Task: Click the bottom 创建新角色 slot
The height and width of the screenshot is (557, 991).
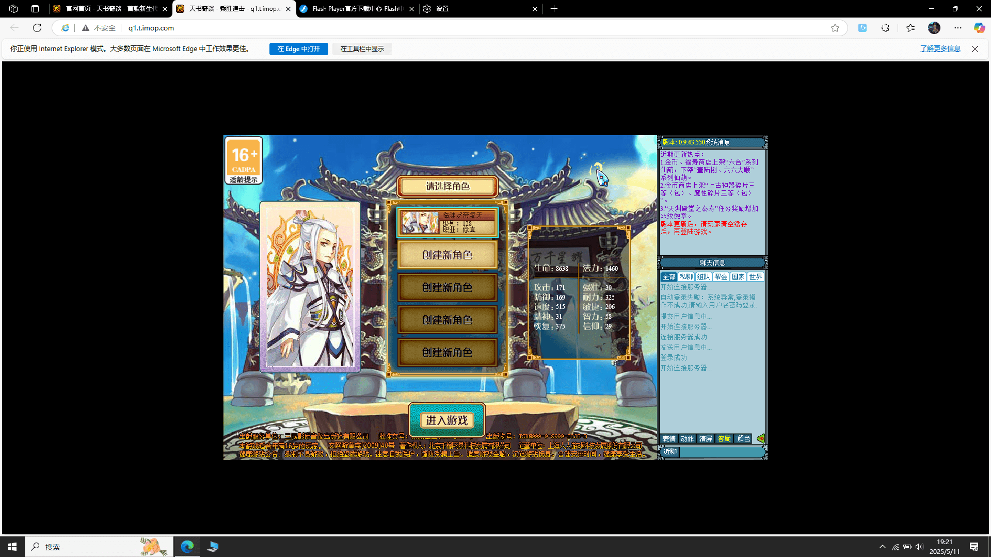Action: point(447,352)
